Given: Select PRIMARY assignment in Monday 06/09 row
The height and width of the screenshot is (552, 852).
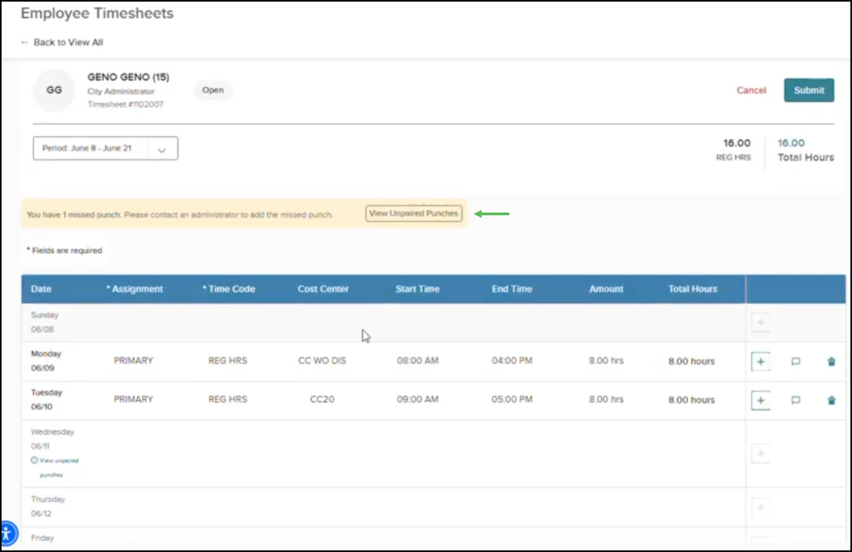Looking at the screenshot, I should click(133, 361).
